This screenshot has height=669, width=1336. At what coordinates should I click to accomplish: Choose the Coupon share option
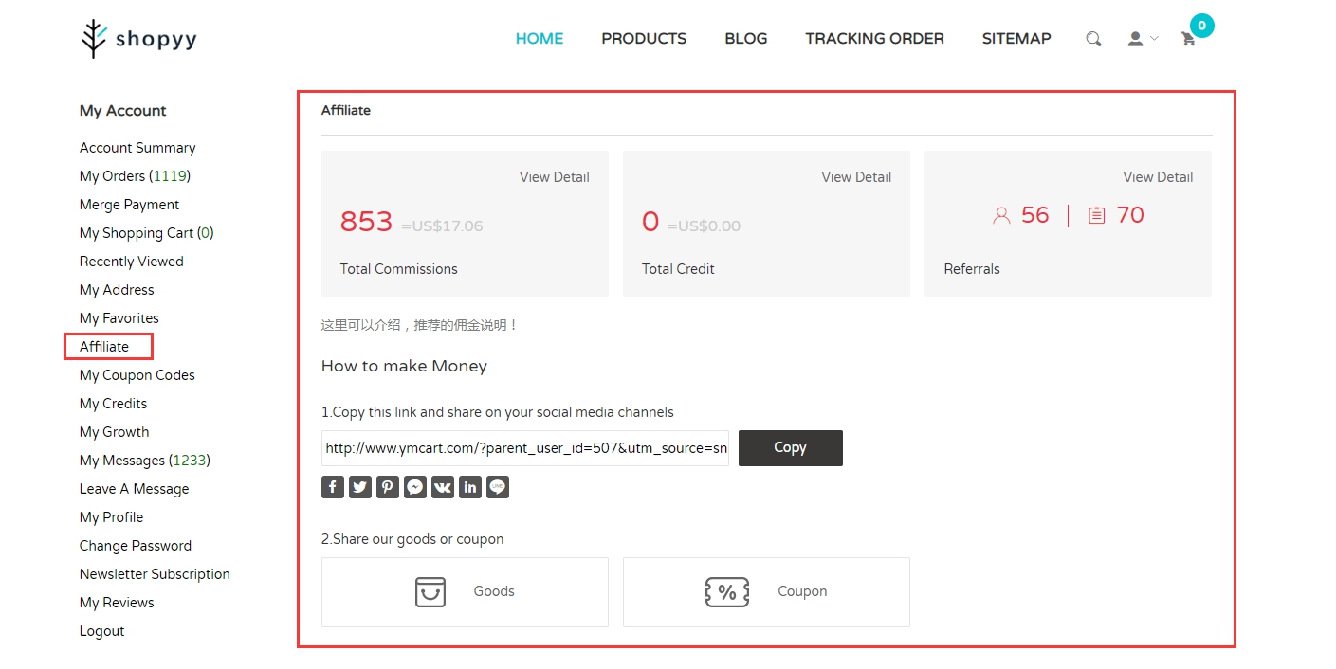click(x=766, y=592)
